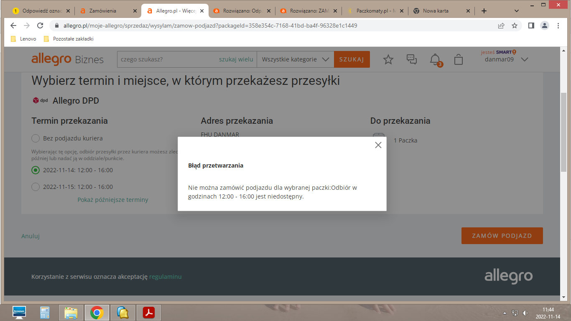
Task: Select pickup date 2022-11-15 12:00-16:00
Action: coord(35,187)
